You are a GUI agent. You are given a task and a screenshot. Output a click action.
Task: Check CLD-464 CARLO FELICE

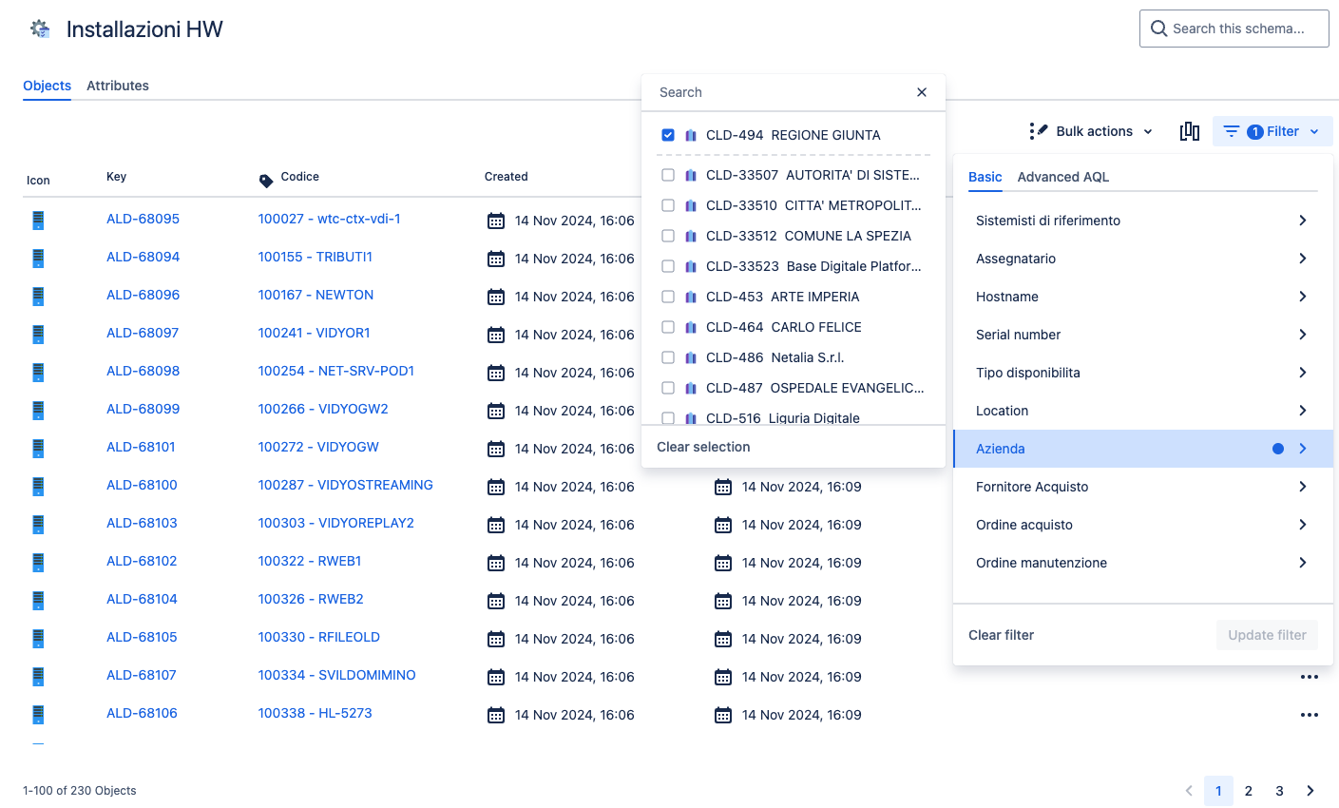tap(668, 327)
